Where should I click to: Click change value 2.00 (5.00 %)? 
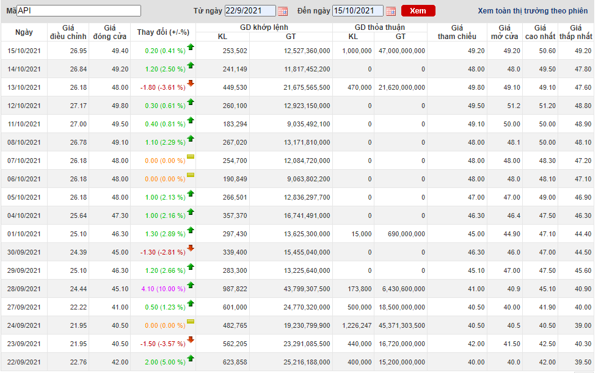click(165, 362)
